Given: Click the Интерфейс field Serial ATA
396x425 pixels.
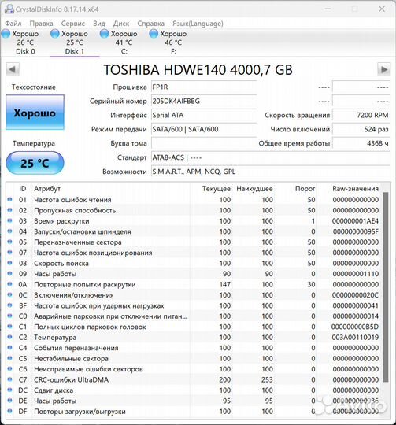Looking at the screenshot, I should click(204, 116).
